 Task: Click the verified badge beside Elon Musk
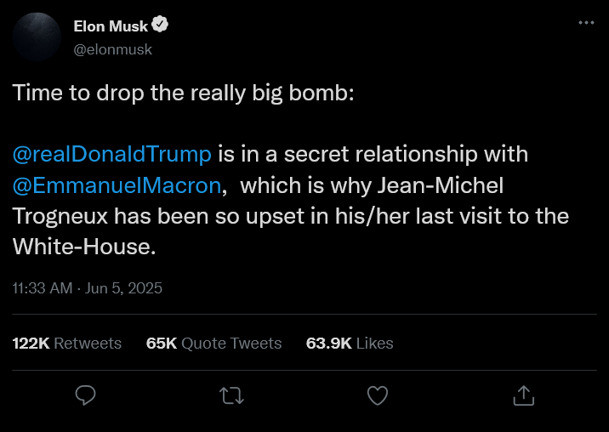coord(160,26)
